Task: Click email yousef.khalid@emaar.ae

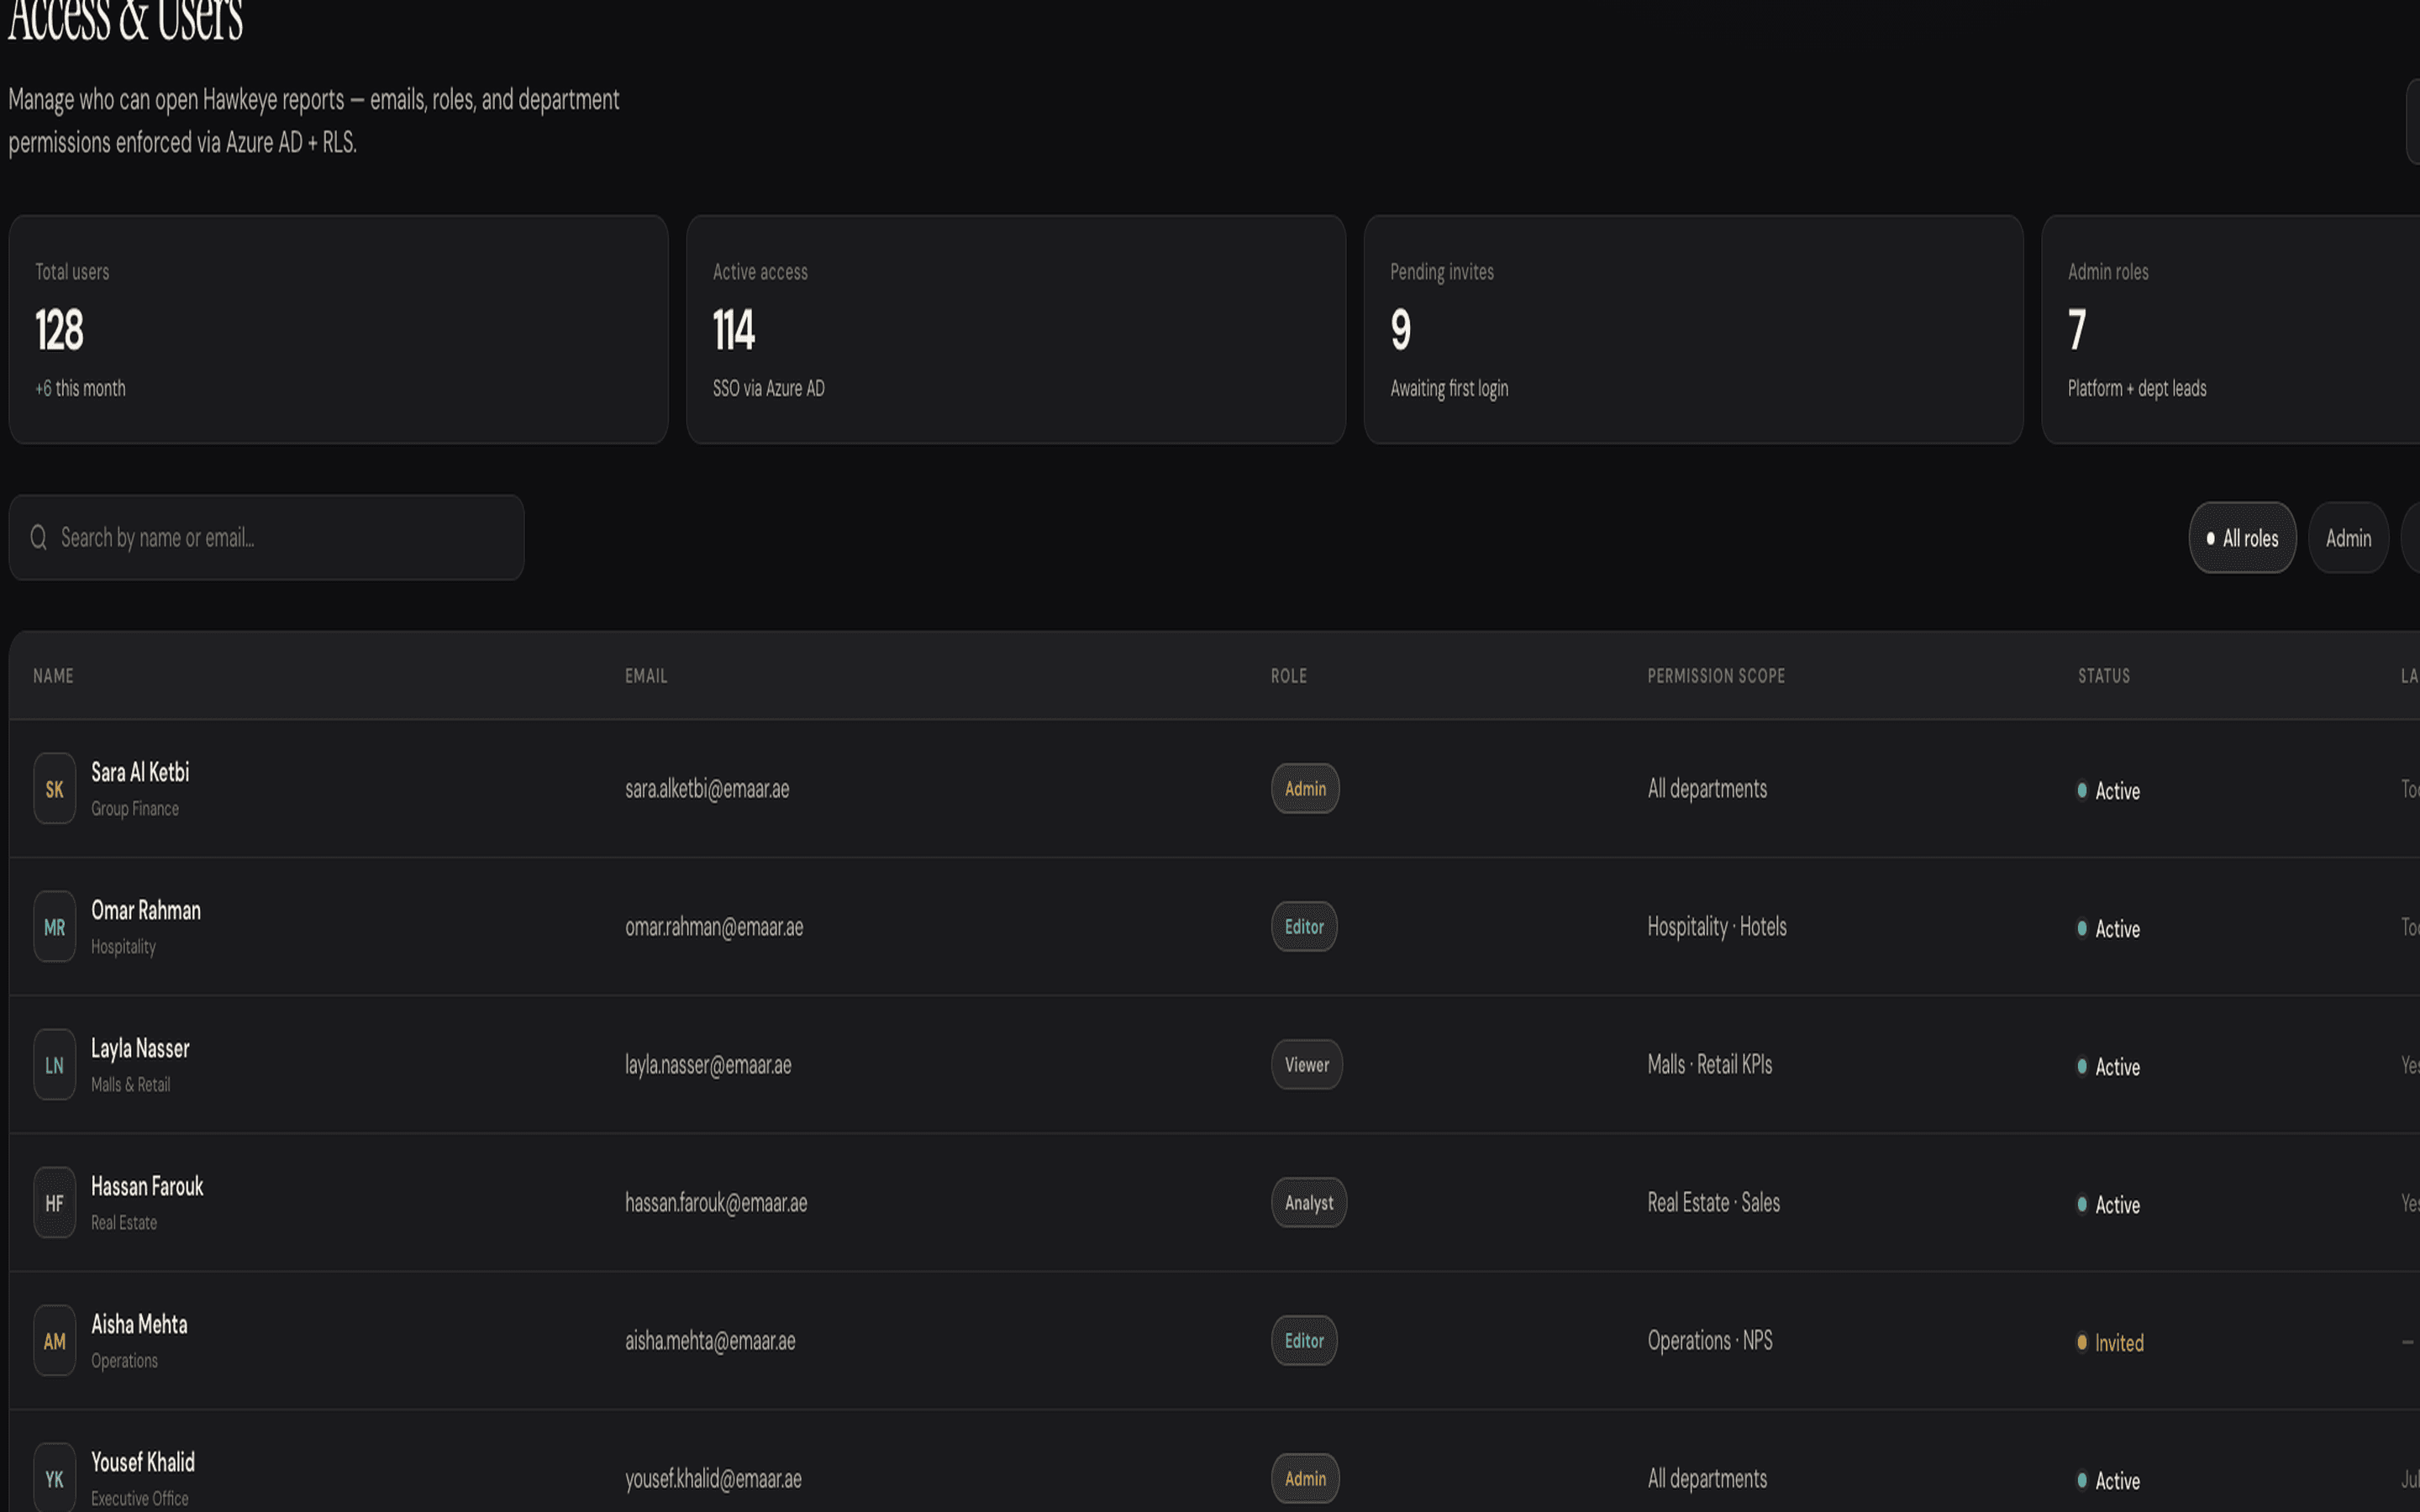Action: [x=713, y=1479]
